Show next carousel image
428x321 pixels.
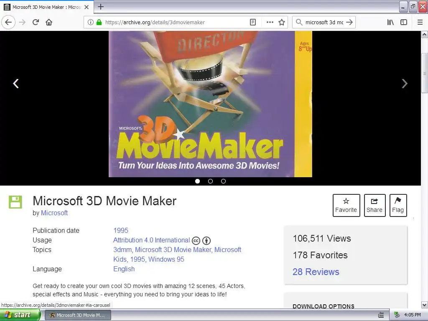pos(405,84)
